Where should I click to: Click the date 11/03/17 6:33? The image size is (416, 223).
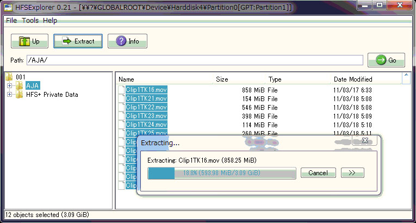pos(352,90)
